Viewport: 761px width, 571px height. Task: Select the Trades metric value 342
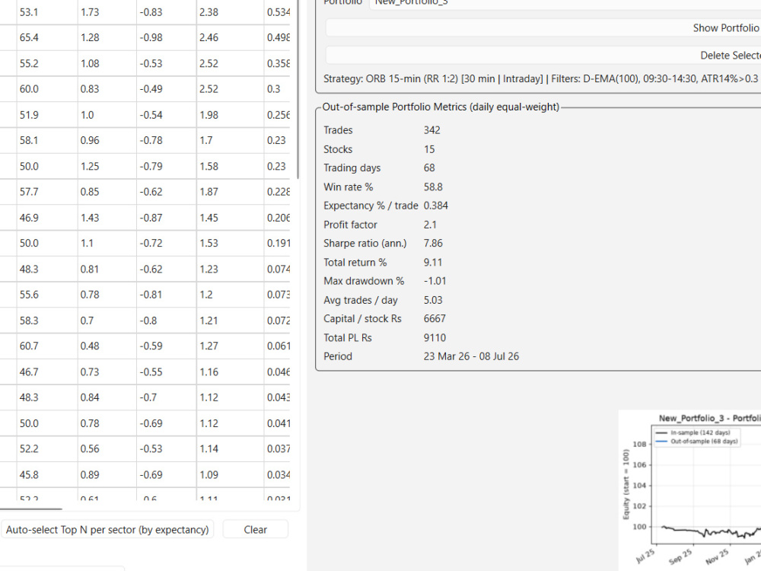coord(432,130)
